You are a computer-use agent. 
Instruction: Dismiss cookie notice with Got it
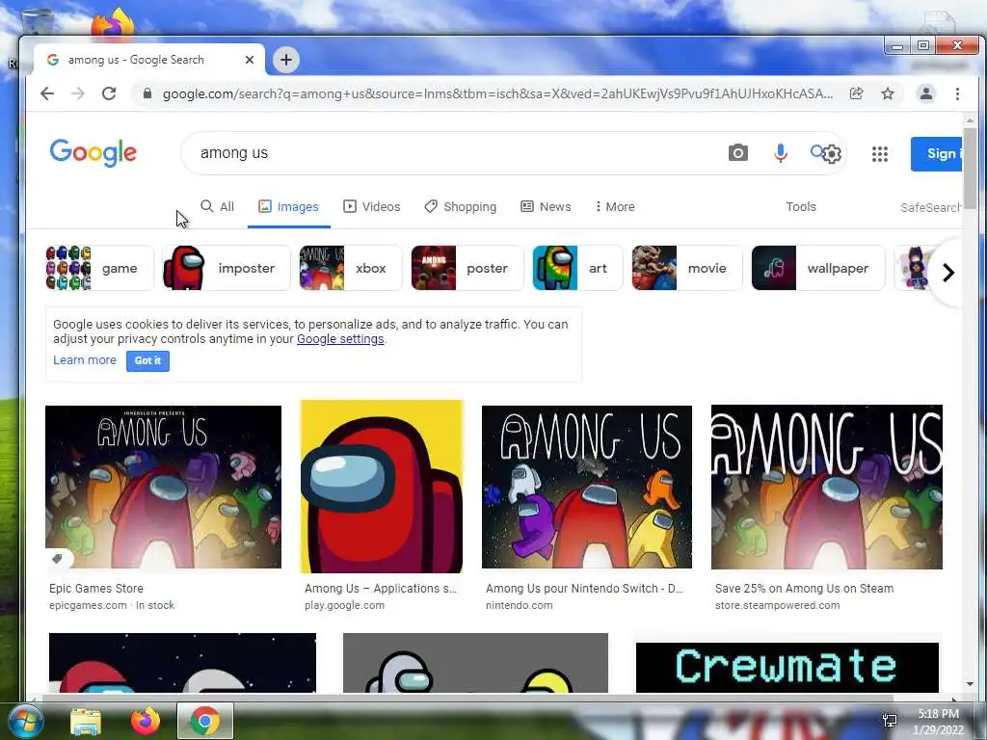click(x=147, y=360)
